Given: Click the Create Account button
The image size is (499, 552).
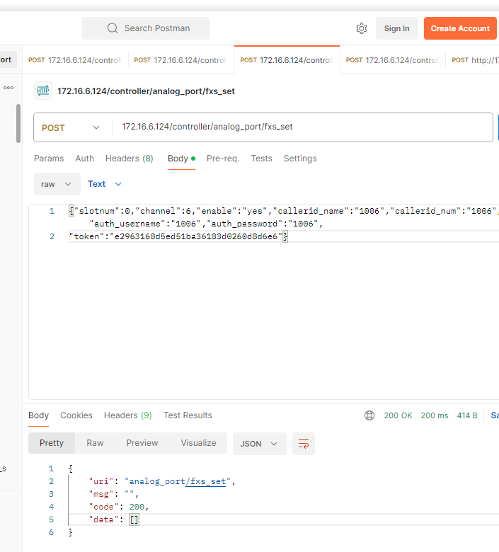Looking at the screenshot, I should (x=460, y=28).
